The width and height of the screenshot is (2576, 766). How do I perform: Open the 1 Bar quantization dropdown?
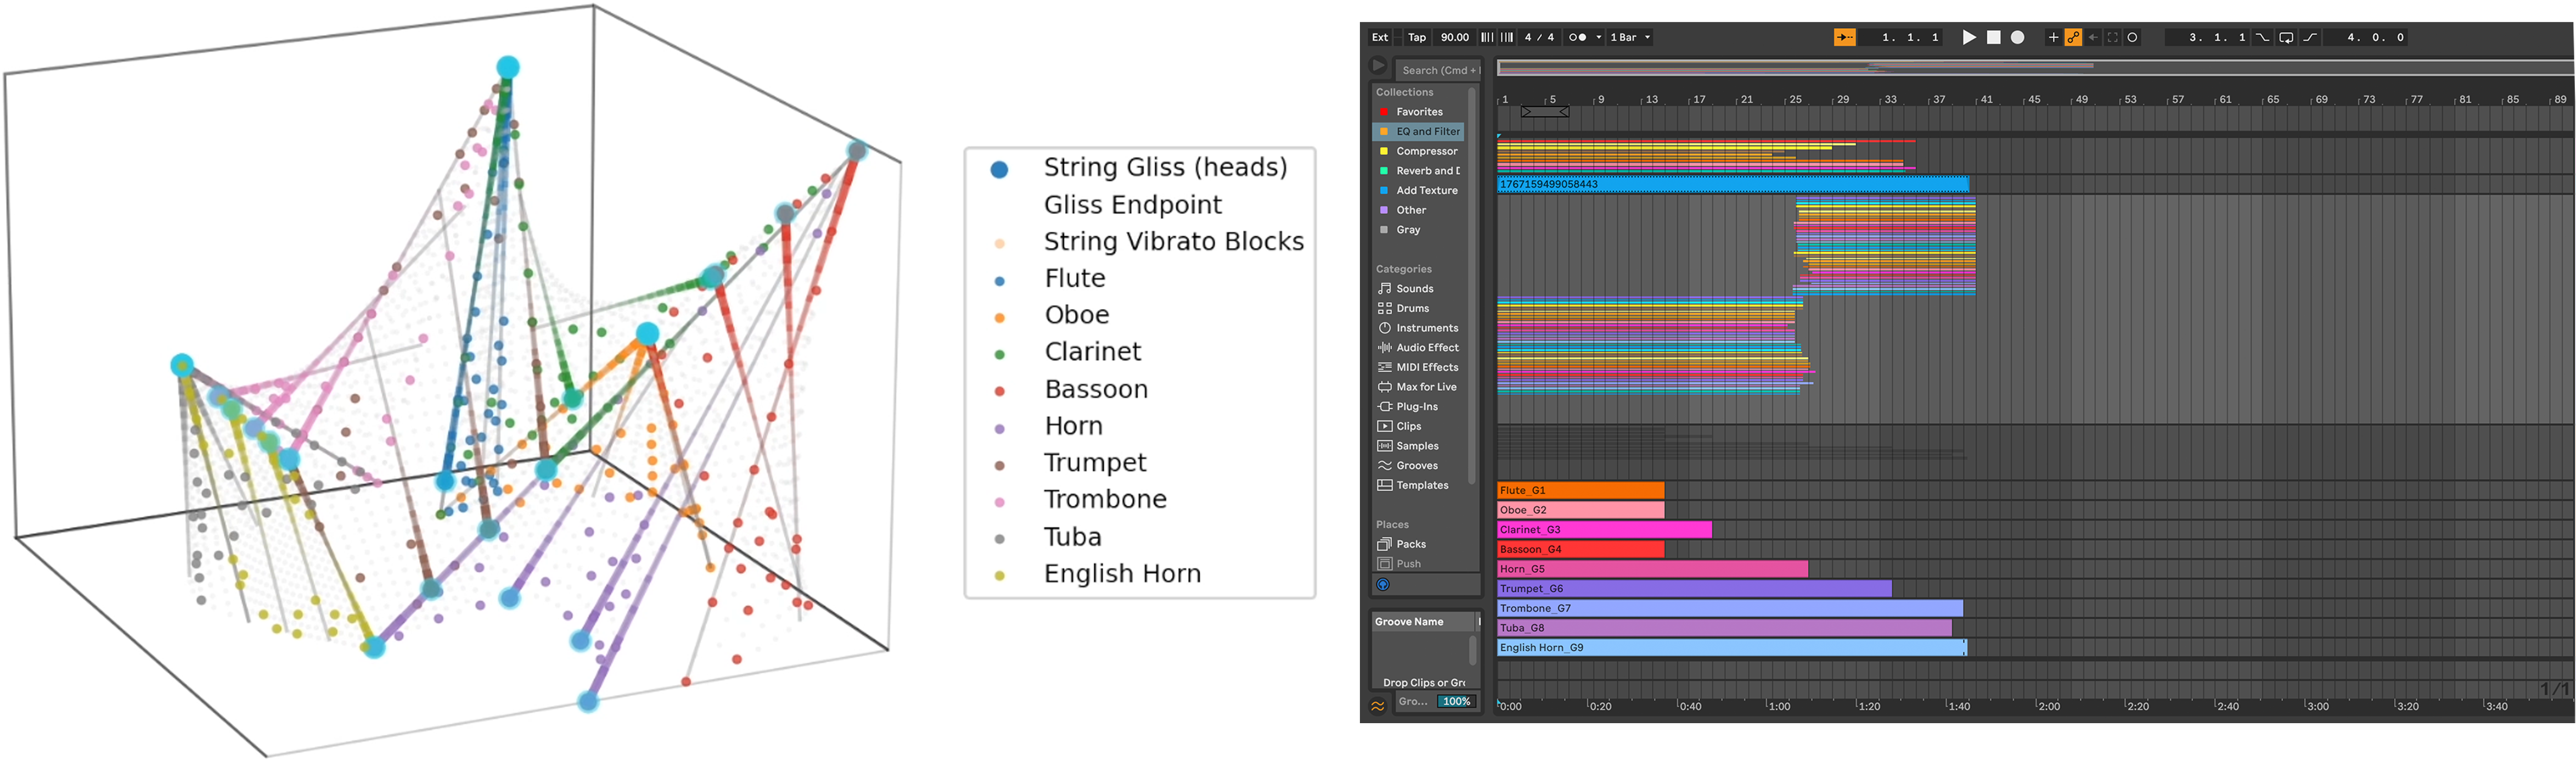[x=1630, y=37]
